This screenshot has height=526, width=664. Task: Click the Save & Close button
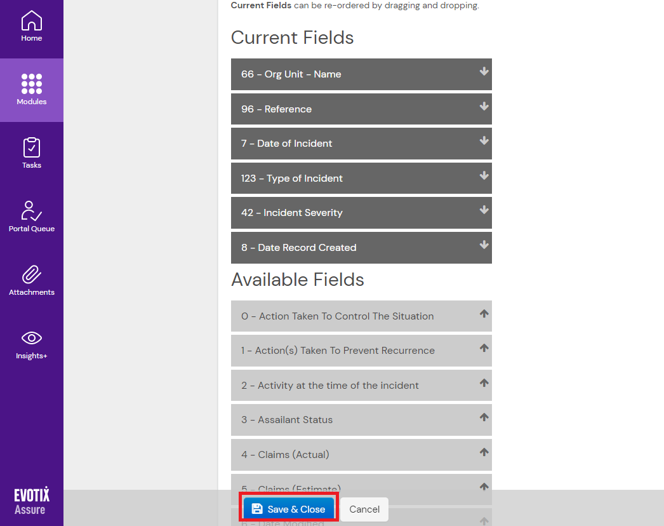point(289,509)
